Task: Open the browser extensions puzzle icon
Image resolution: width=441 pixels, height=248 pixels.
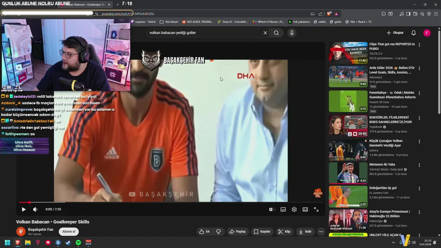Action: (383, 14)
